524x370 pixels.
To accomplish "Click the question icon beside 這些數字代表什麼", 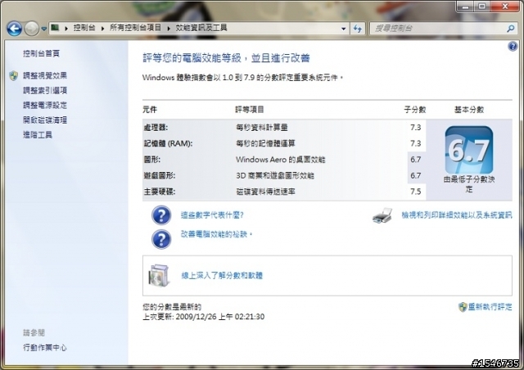I will [x=161, y=215].
